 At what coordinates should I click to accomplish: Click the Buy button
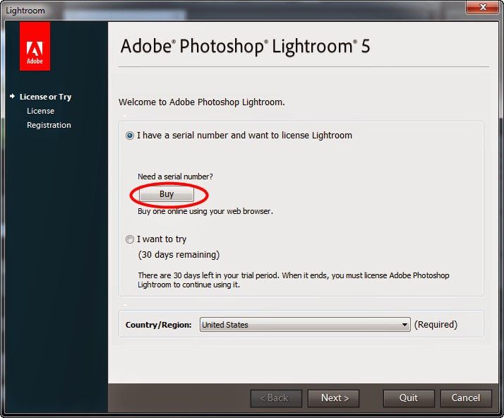[167, 194]
